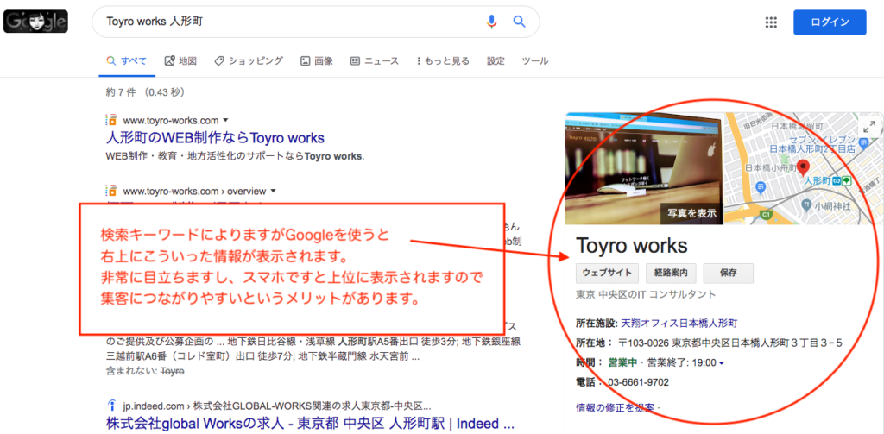
Task: Open the Google apps grid icon
Action: pos(771,22)
